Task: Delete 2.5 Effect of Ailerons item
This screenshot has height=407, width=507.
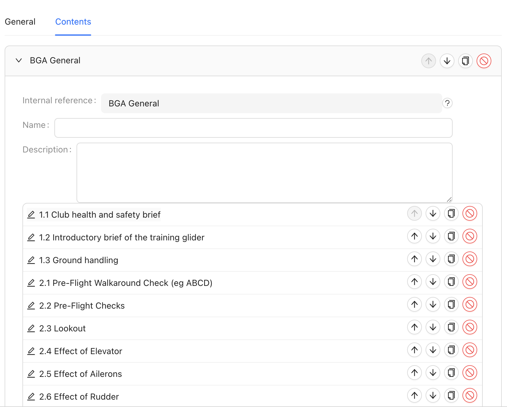Action: tap(470, 373)
